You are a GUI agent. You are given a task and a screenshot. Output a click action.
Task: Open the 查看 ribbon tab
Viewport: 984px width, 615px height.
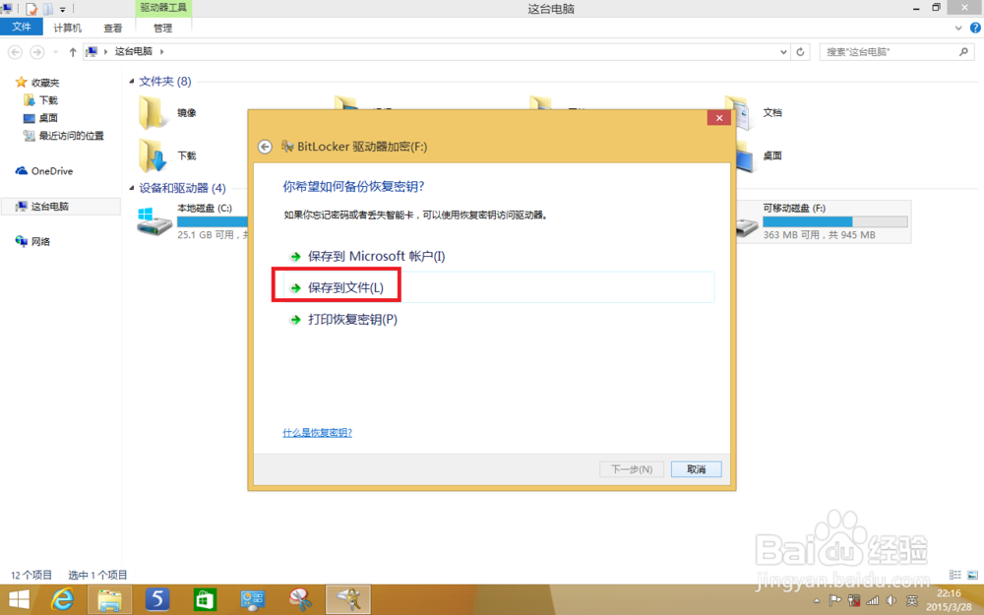pos(113,28)
